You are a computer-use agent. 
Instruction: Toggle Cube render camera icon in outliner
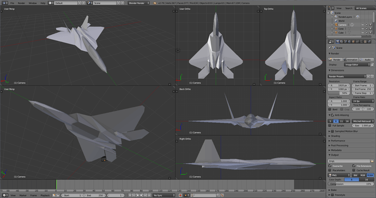pyautogui.click(x=371, y=32)
